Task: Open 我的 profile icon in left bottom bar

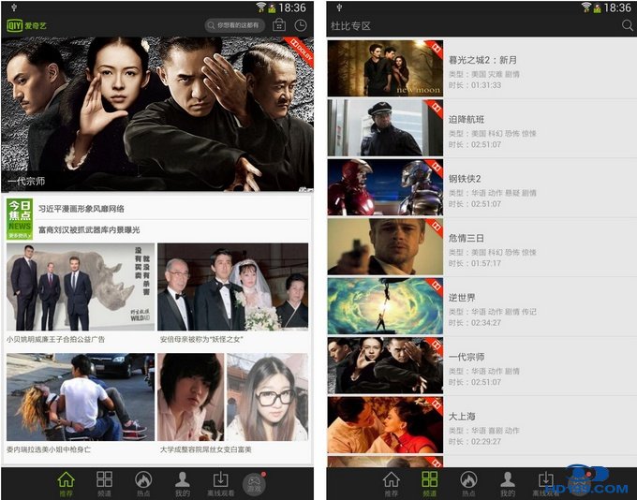Action: point(183,483)
